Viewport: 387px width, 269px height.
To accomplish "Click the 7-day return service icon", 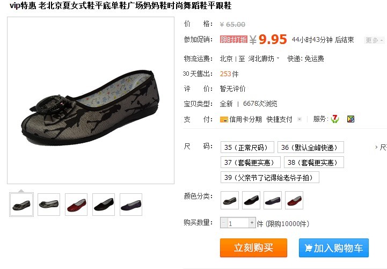I will (x=335, y=119).
